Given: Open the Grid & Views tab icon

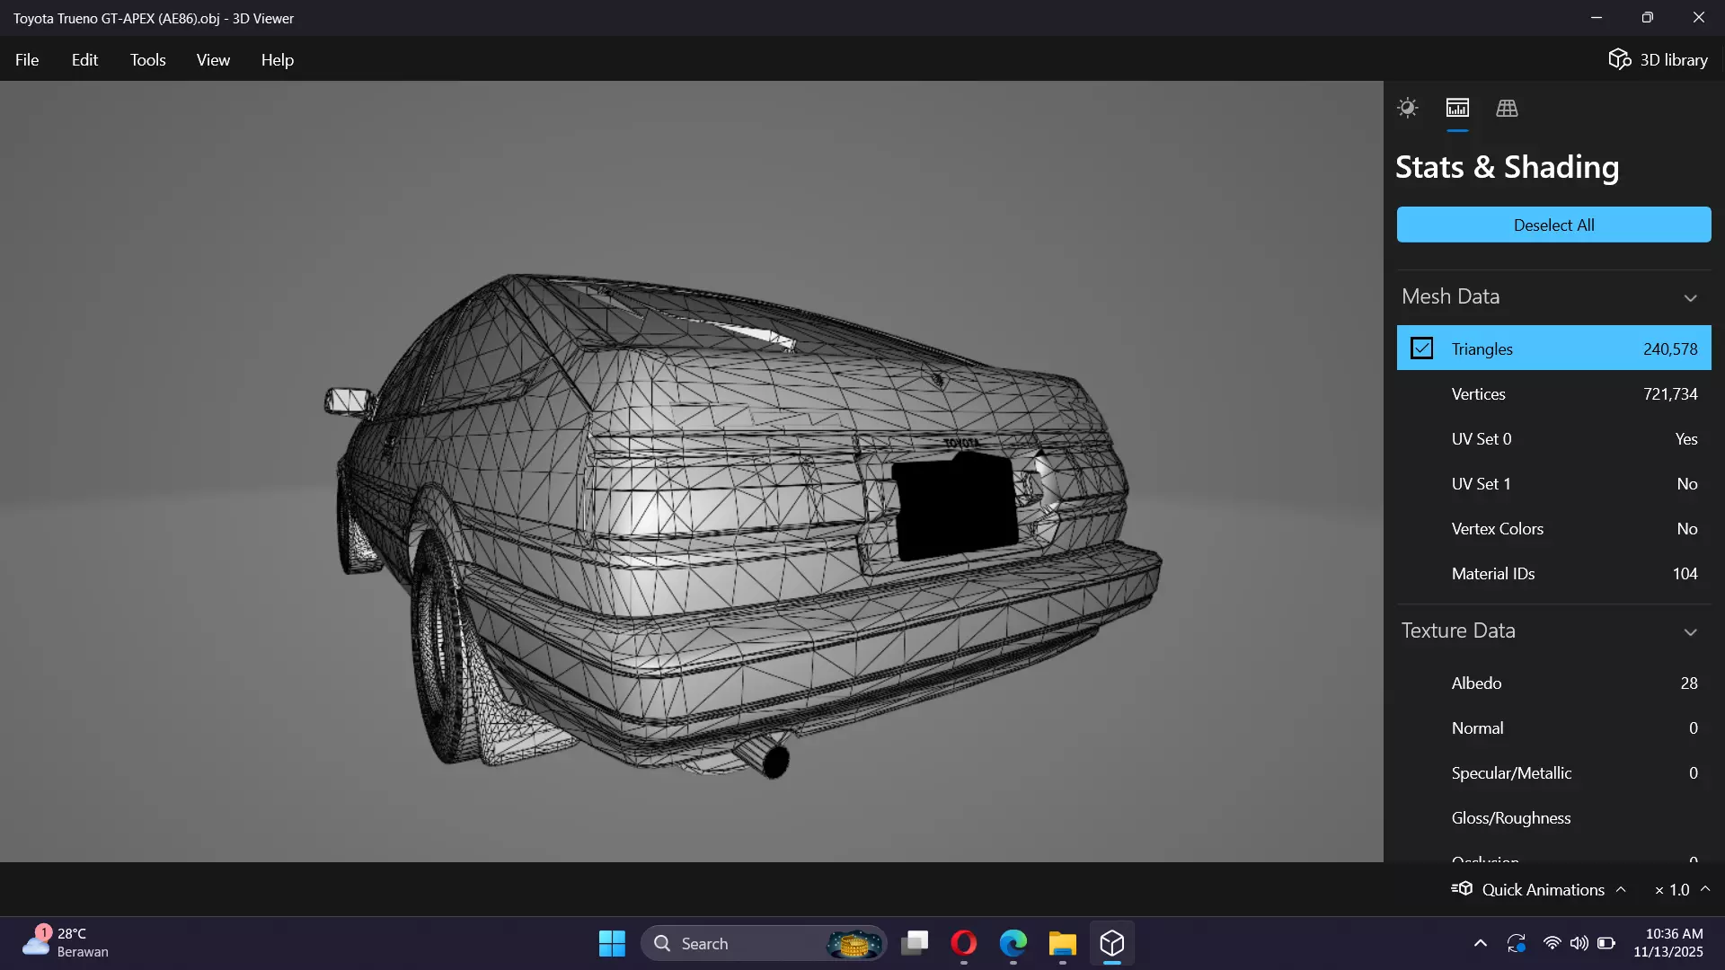Looking at the screenshot, I should (1507, 108).
